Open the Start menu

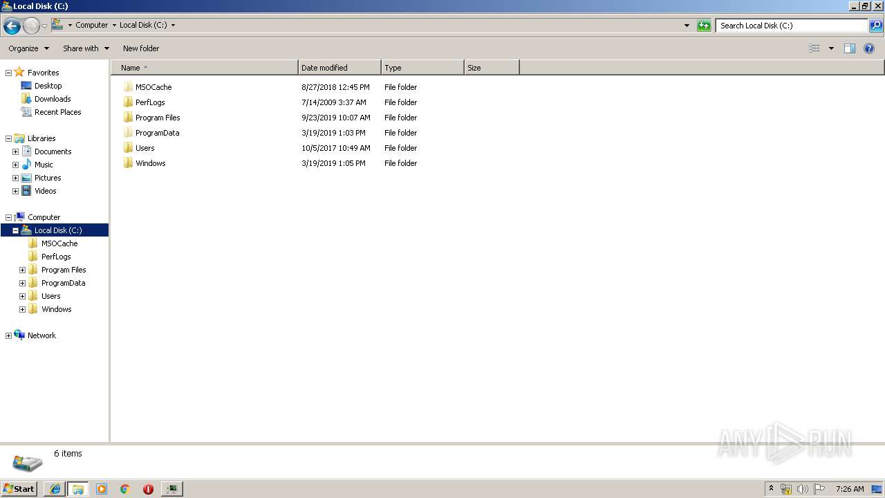click(19, 489)
